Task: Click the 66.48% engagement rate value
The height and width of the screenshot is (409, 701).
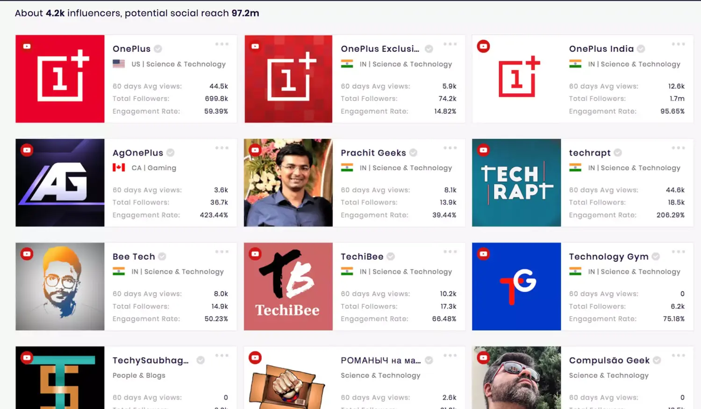Action: (x=444, y=319)
